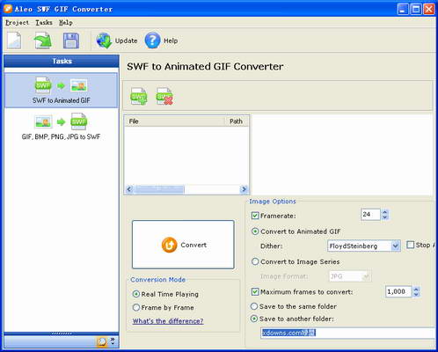This screenshot has height=352, width=438.
Task: Choose Frame by Frame mode
Action: pyautogui.click(x=136, y=308)
